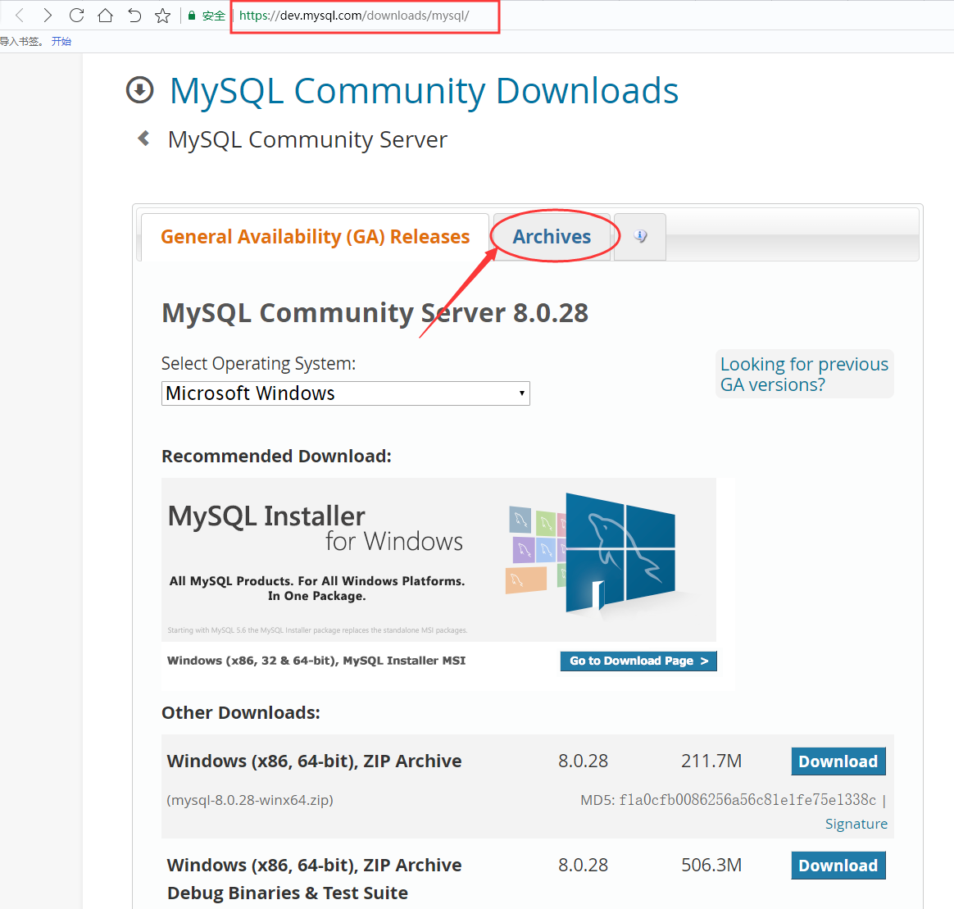This screenshot has height=909, width=954.
Task: Click the green secure padlock icon
Action: pos(192,16)
